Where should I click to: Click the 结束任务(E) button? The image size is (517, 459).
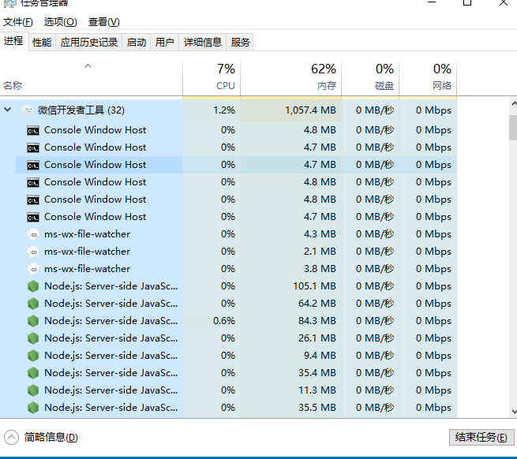click(481, 437)
